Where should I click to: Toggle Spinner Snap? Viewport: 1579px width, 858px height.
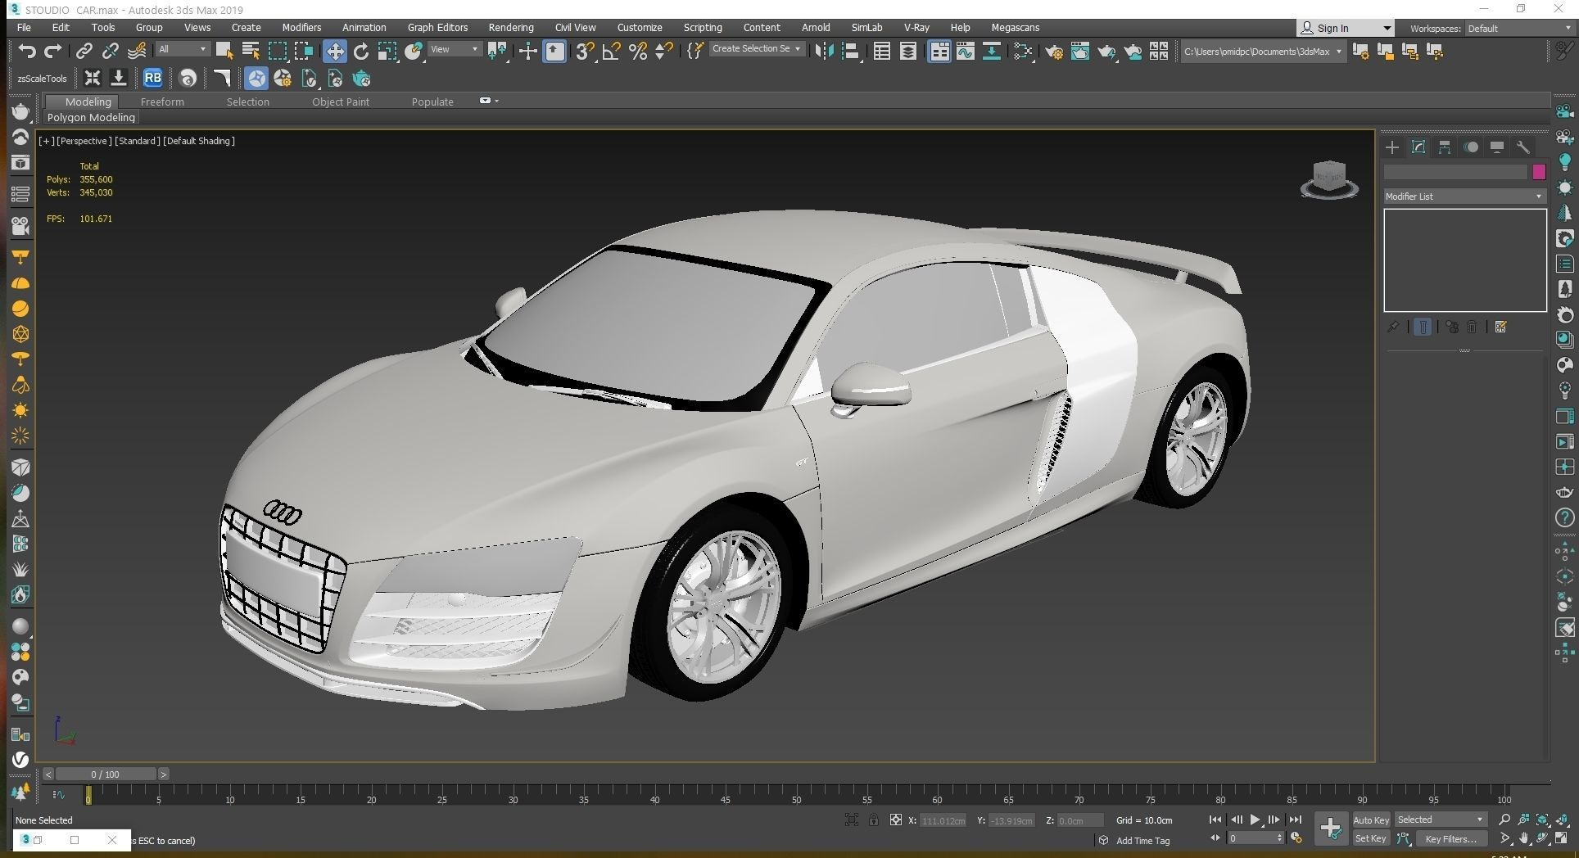point(664,52)
